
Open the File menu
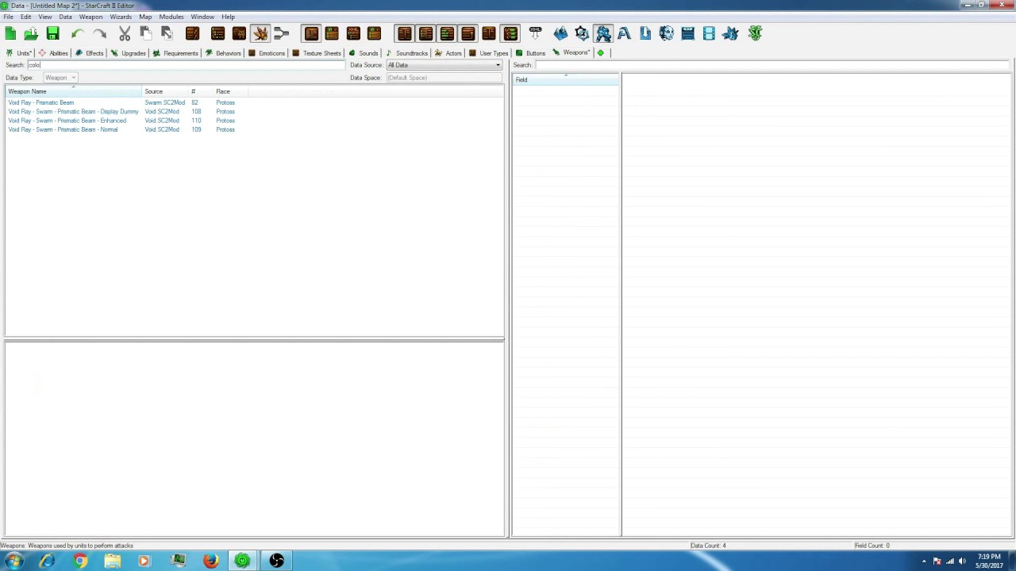point(8,17)
